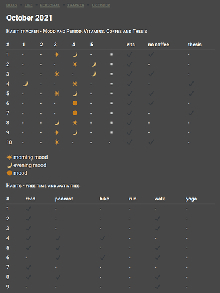Go to Personal breadcrumb link

[x=50, y=5]
